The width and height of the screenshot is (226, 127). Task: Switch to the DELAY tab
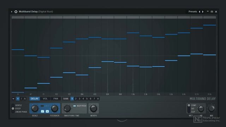point(35,99)
